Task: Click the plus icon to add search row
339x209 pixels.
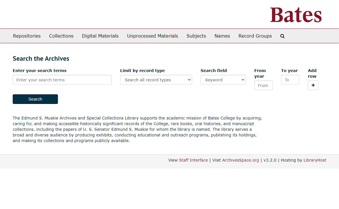Action: click(x=313, y=85)
